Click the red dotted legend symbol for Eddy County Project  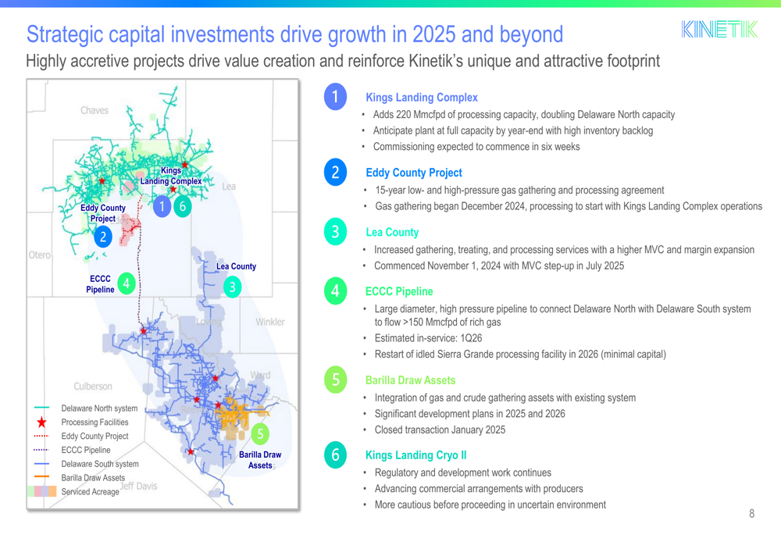(x=42, y=436)
